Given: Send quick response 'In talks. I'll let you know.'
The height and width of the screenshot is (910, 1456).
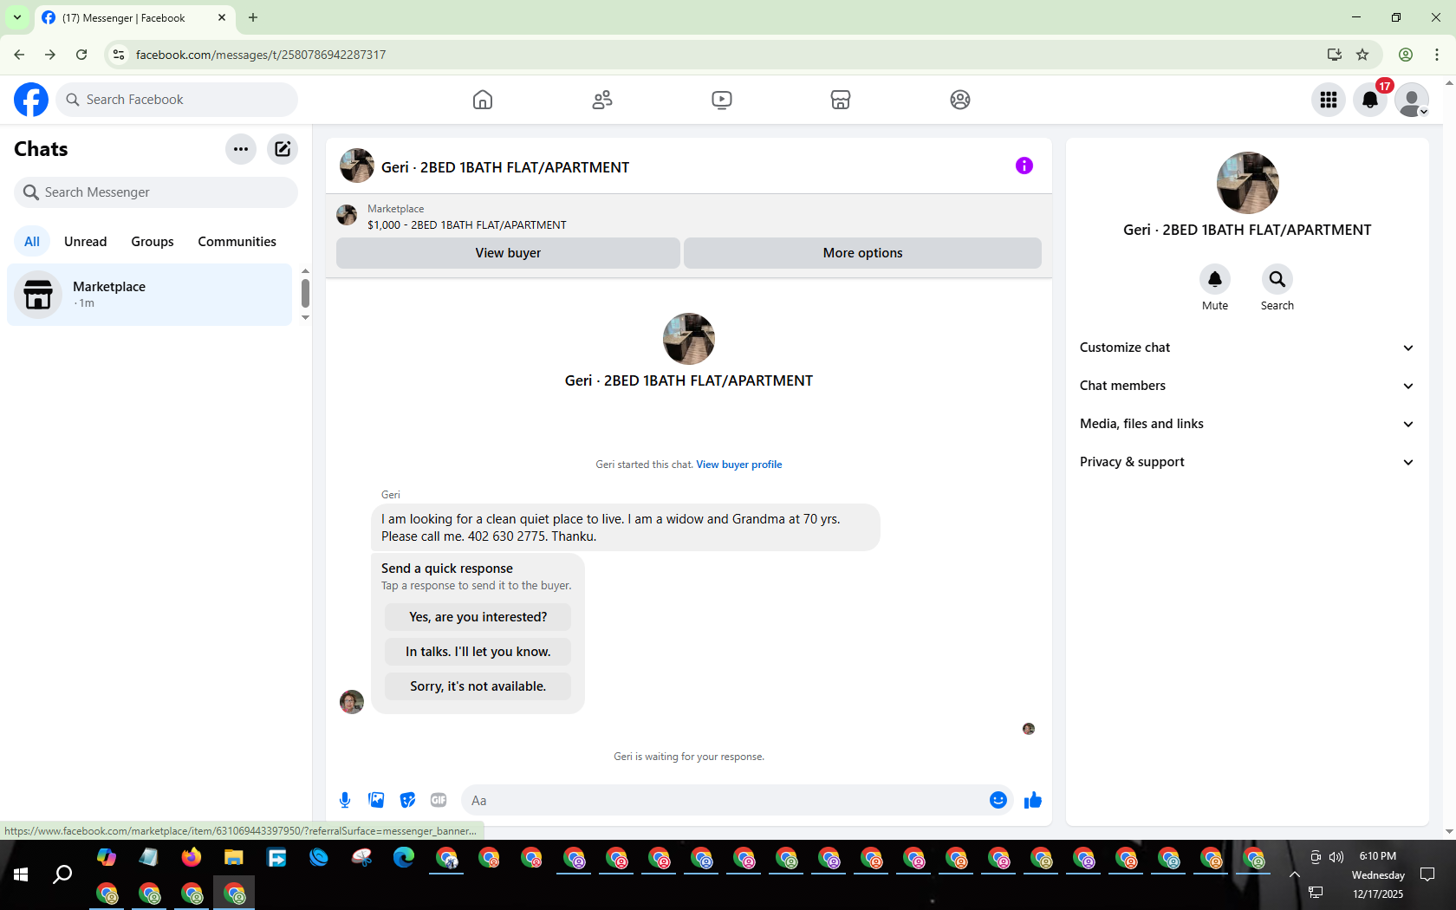Looking at the screenshot, I should click(478, 652).
